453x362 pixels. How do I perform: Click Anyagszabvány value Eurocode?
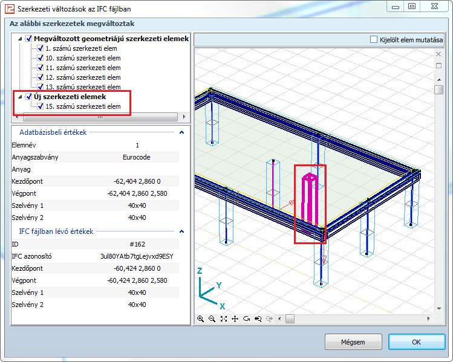(136, 157)
